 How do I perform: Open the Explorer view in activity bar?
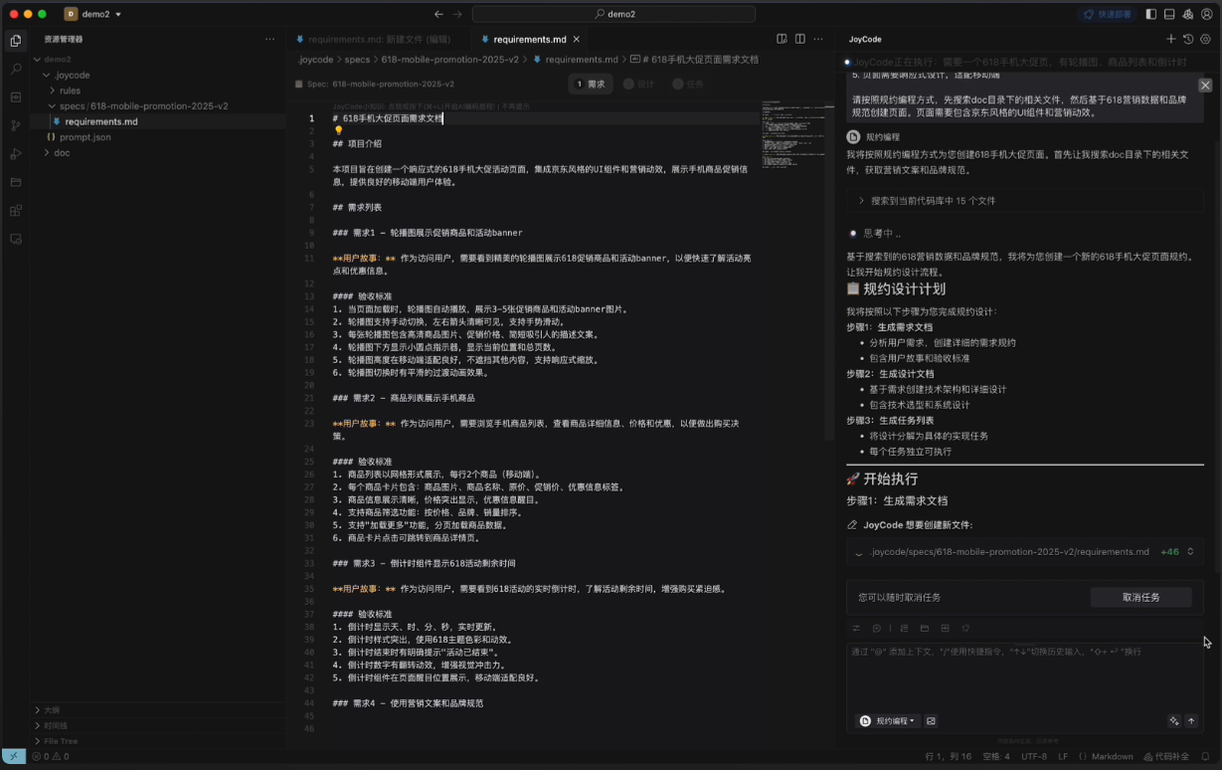pos(15,41)
